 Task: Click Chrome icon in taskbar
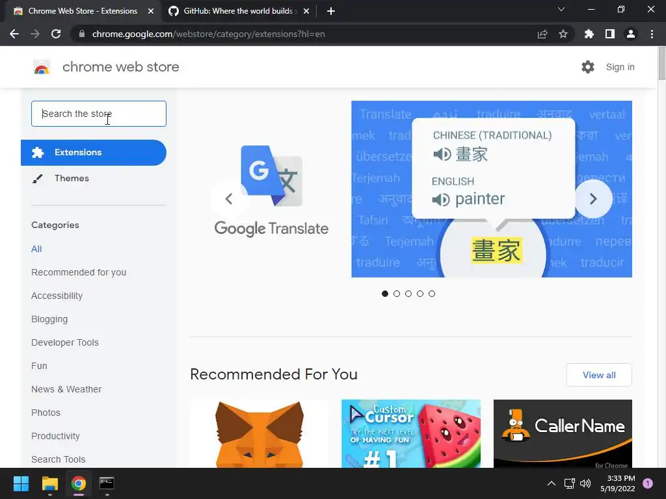(x=79, y=483)
